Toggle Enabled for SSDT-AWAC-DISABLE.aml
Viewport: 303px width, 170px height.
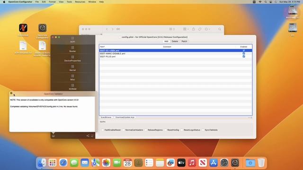244,53
